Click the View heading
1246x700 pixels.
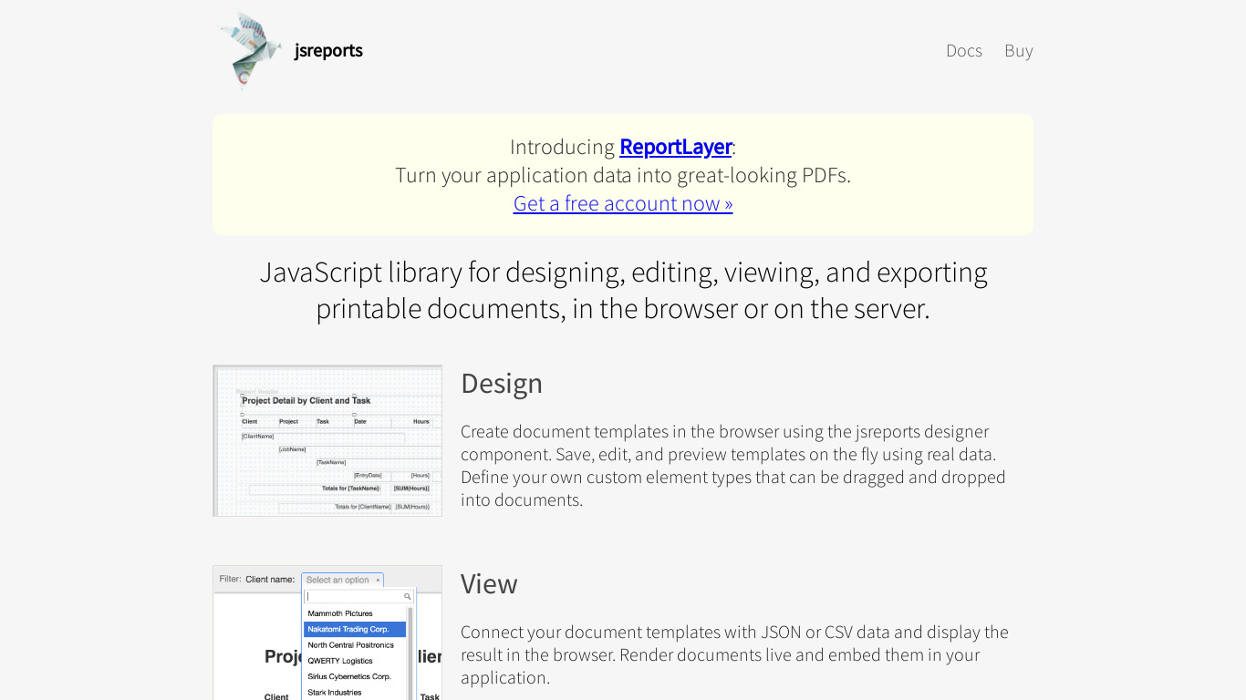point(489,584)
